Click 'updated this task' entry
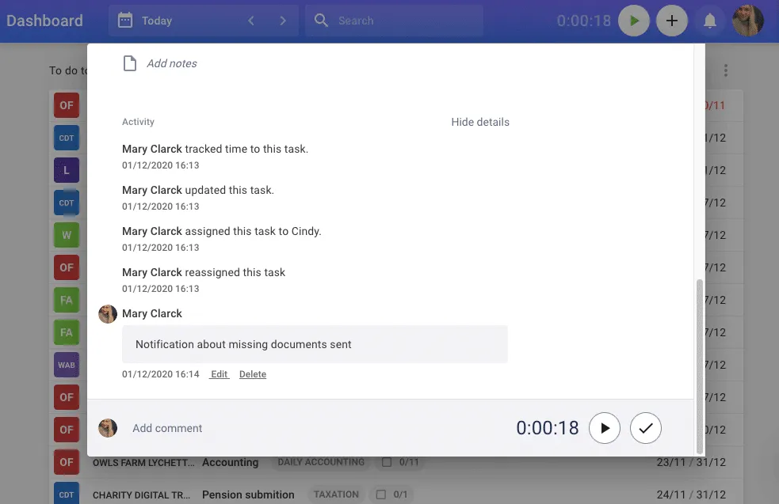 pyautogui.click(x=198, y=190)
